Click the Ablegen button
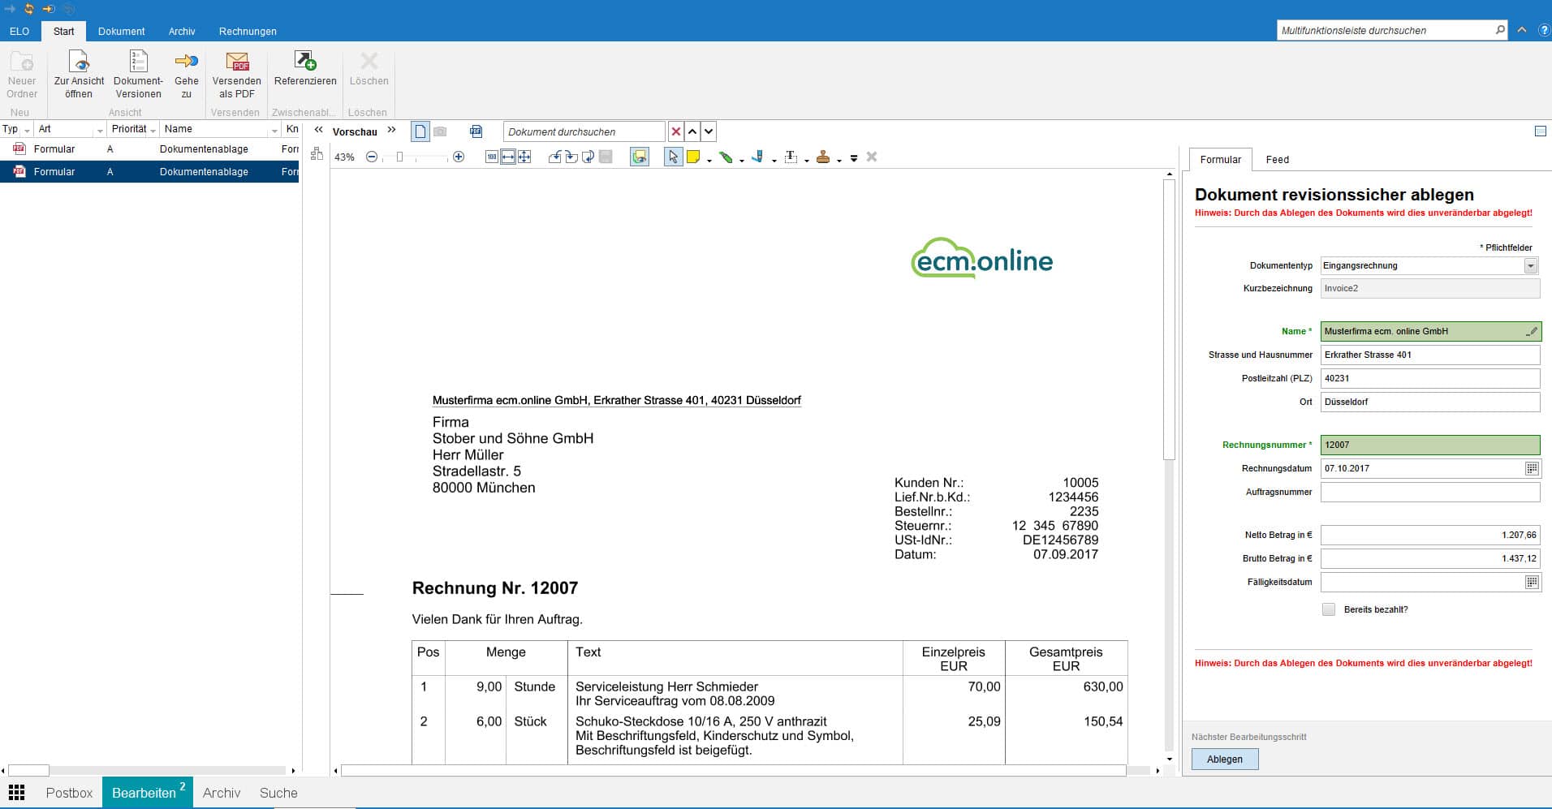Image resolution: width=1552 pixels, height=809 pixels. (x=1224, y=760)
